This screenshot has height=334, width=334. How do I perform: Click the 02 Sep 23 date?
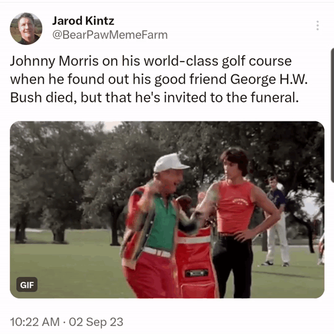(x=96, y=322)
